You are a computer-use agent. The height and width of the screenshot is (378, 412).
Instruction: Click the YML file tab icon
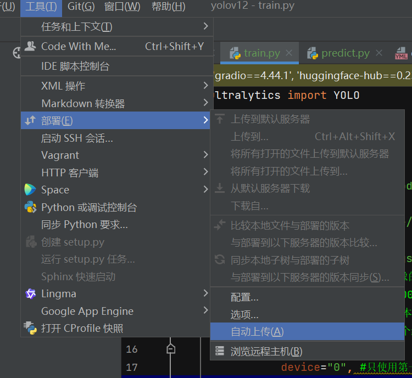coord(401,53)
